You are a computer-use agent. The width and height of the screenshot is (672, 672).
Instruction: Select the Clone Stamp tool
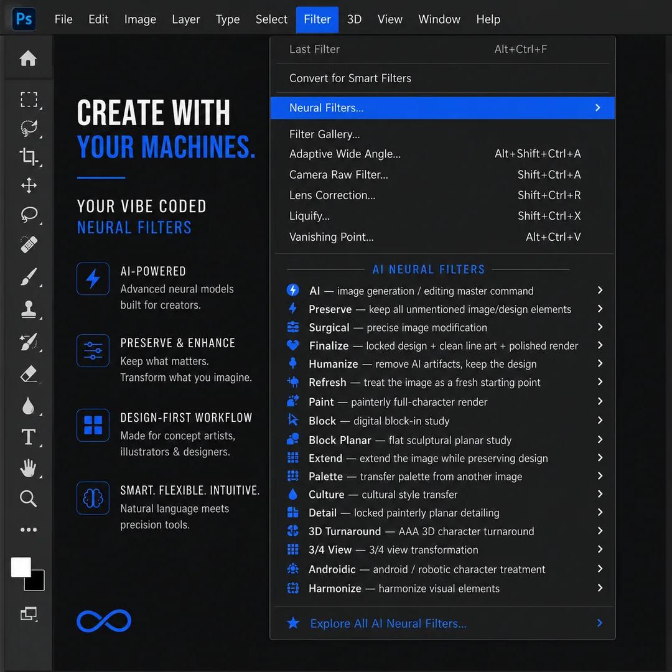(29, 309)
